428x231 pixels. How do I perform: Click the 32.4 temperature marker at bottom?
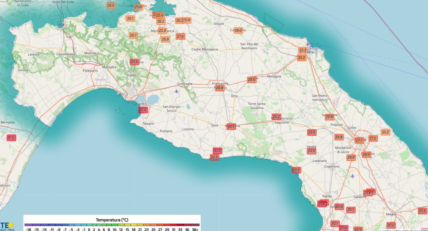343,228
